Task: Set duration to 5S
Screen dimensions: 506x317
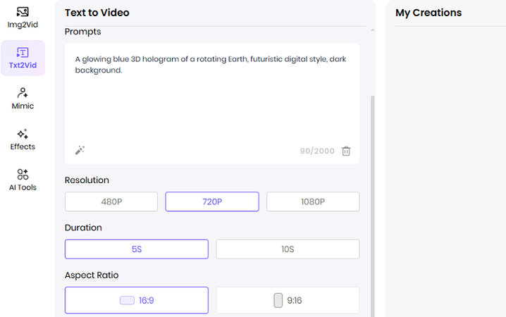Action: [137, 249]
